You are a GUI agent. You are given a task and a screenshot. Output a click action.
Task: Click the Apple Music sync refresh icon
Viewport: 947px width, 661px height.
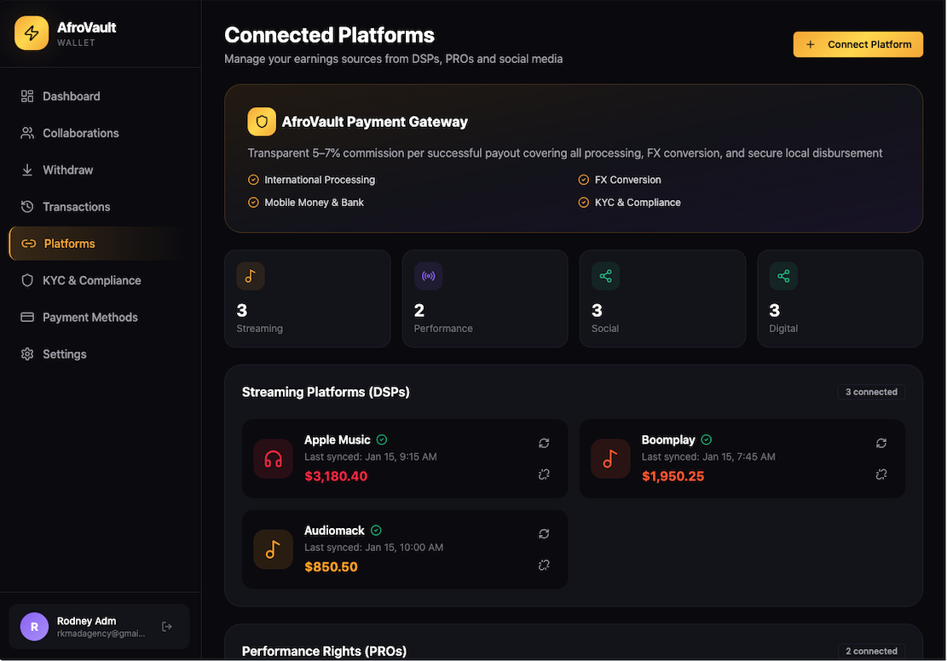click(544, 443)
